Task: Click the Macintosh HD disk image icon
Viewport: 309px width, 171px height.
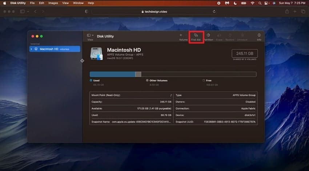Action: point(96,53)
